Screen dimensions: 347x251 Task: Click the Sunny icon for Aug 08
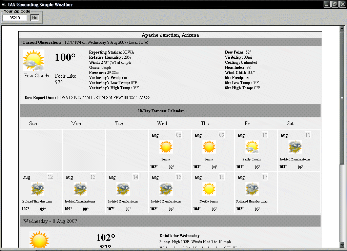166,147
